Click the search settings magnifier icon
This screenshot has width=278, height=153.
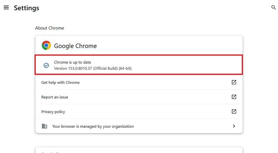click(273, 7)
